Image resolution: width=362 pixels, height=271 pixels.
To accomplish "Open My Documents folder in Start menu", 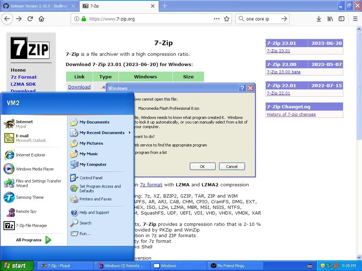I will (90, 122).
